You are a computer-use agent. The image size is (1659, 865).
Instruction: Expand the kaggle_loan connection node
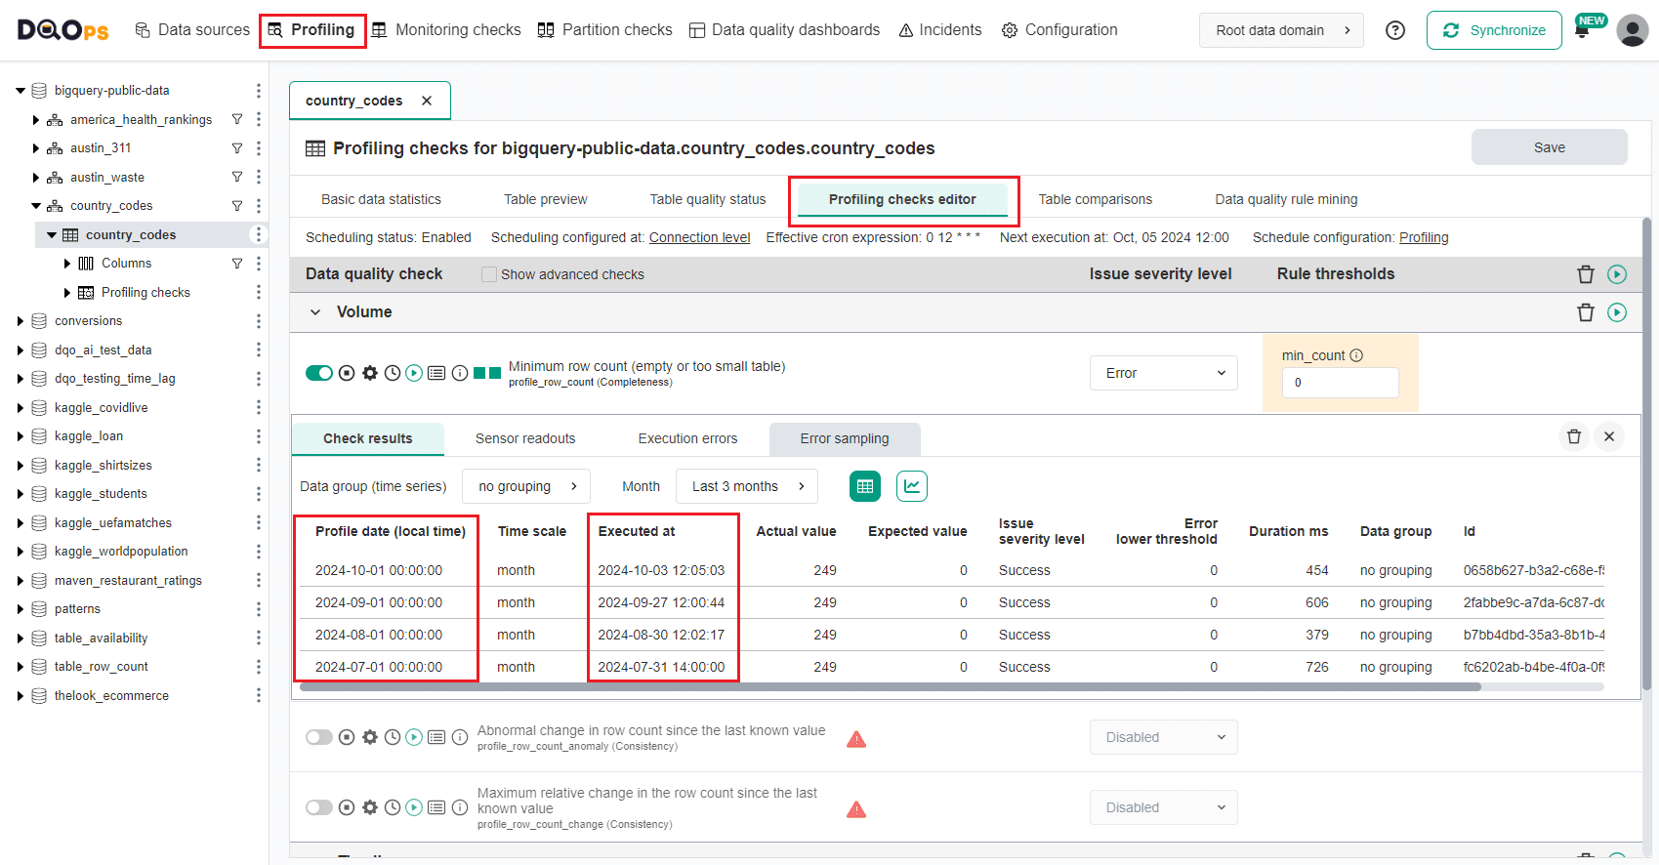21,436
